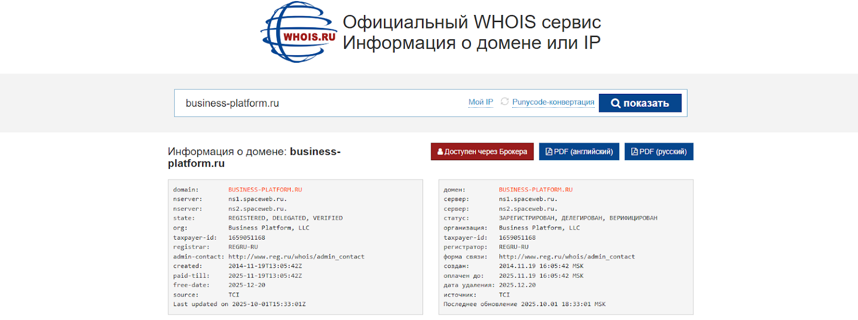Click the title Информация о домене: business-platform.ru
The image size is (858, 320).
pyautogui.click(x=254, y=158)
